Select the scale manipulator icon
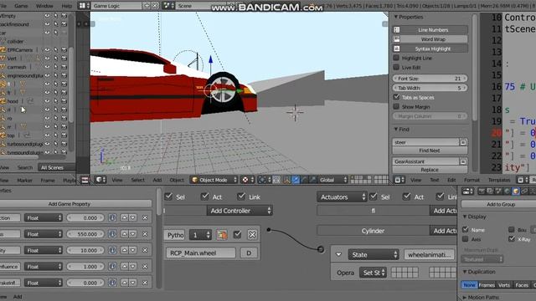 tap(312, 180)
